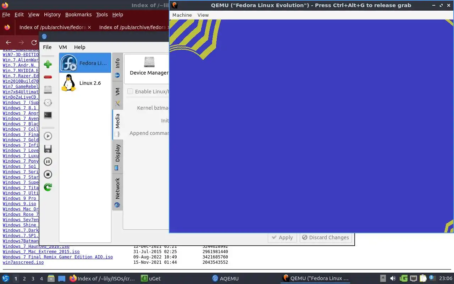Switch to the VM tab
Viewport: 454px width, 284px height.
pos(117,96)
